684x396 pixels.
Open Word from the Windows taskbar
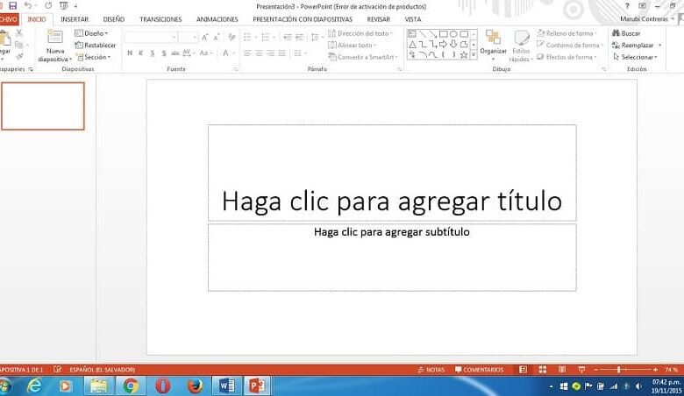(224, 385)
